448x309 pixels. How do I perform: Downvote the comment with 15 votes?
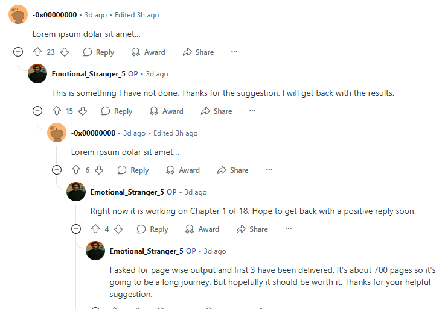(x=83, y=111)
